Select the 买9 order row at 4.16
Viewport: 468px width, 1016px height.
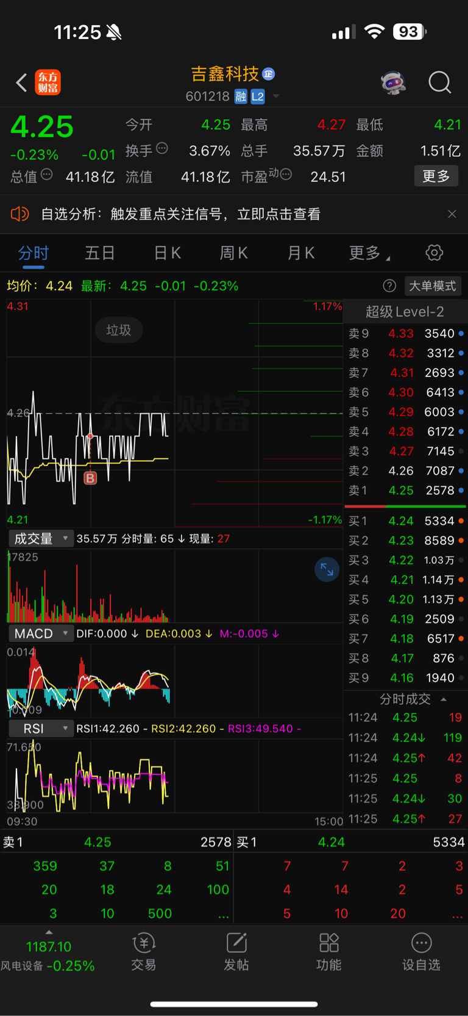pyautogui.click(x=405, y=678)
